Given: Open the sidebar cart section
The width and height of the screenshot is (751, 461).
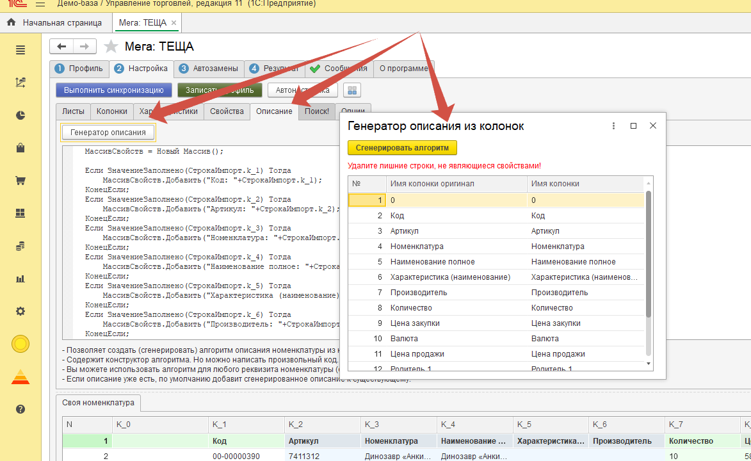Looking at the screenshot, I should click(x=20, y=181).
